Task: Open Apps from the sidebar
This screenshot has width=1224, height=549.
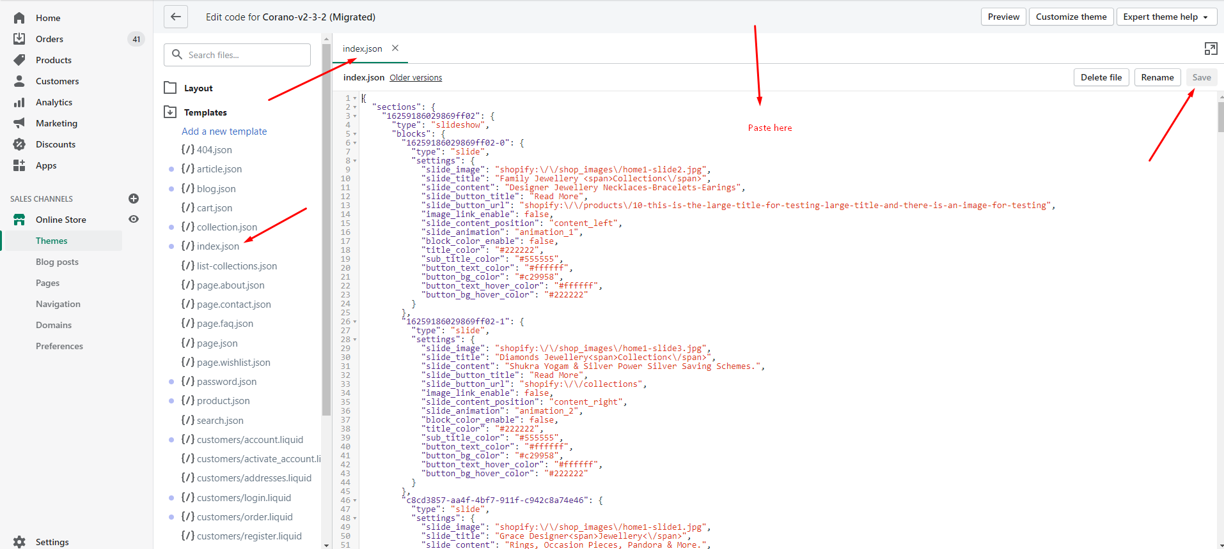Action: click(46, 165)
